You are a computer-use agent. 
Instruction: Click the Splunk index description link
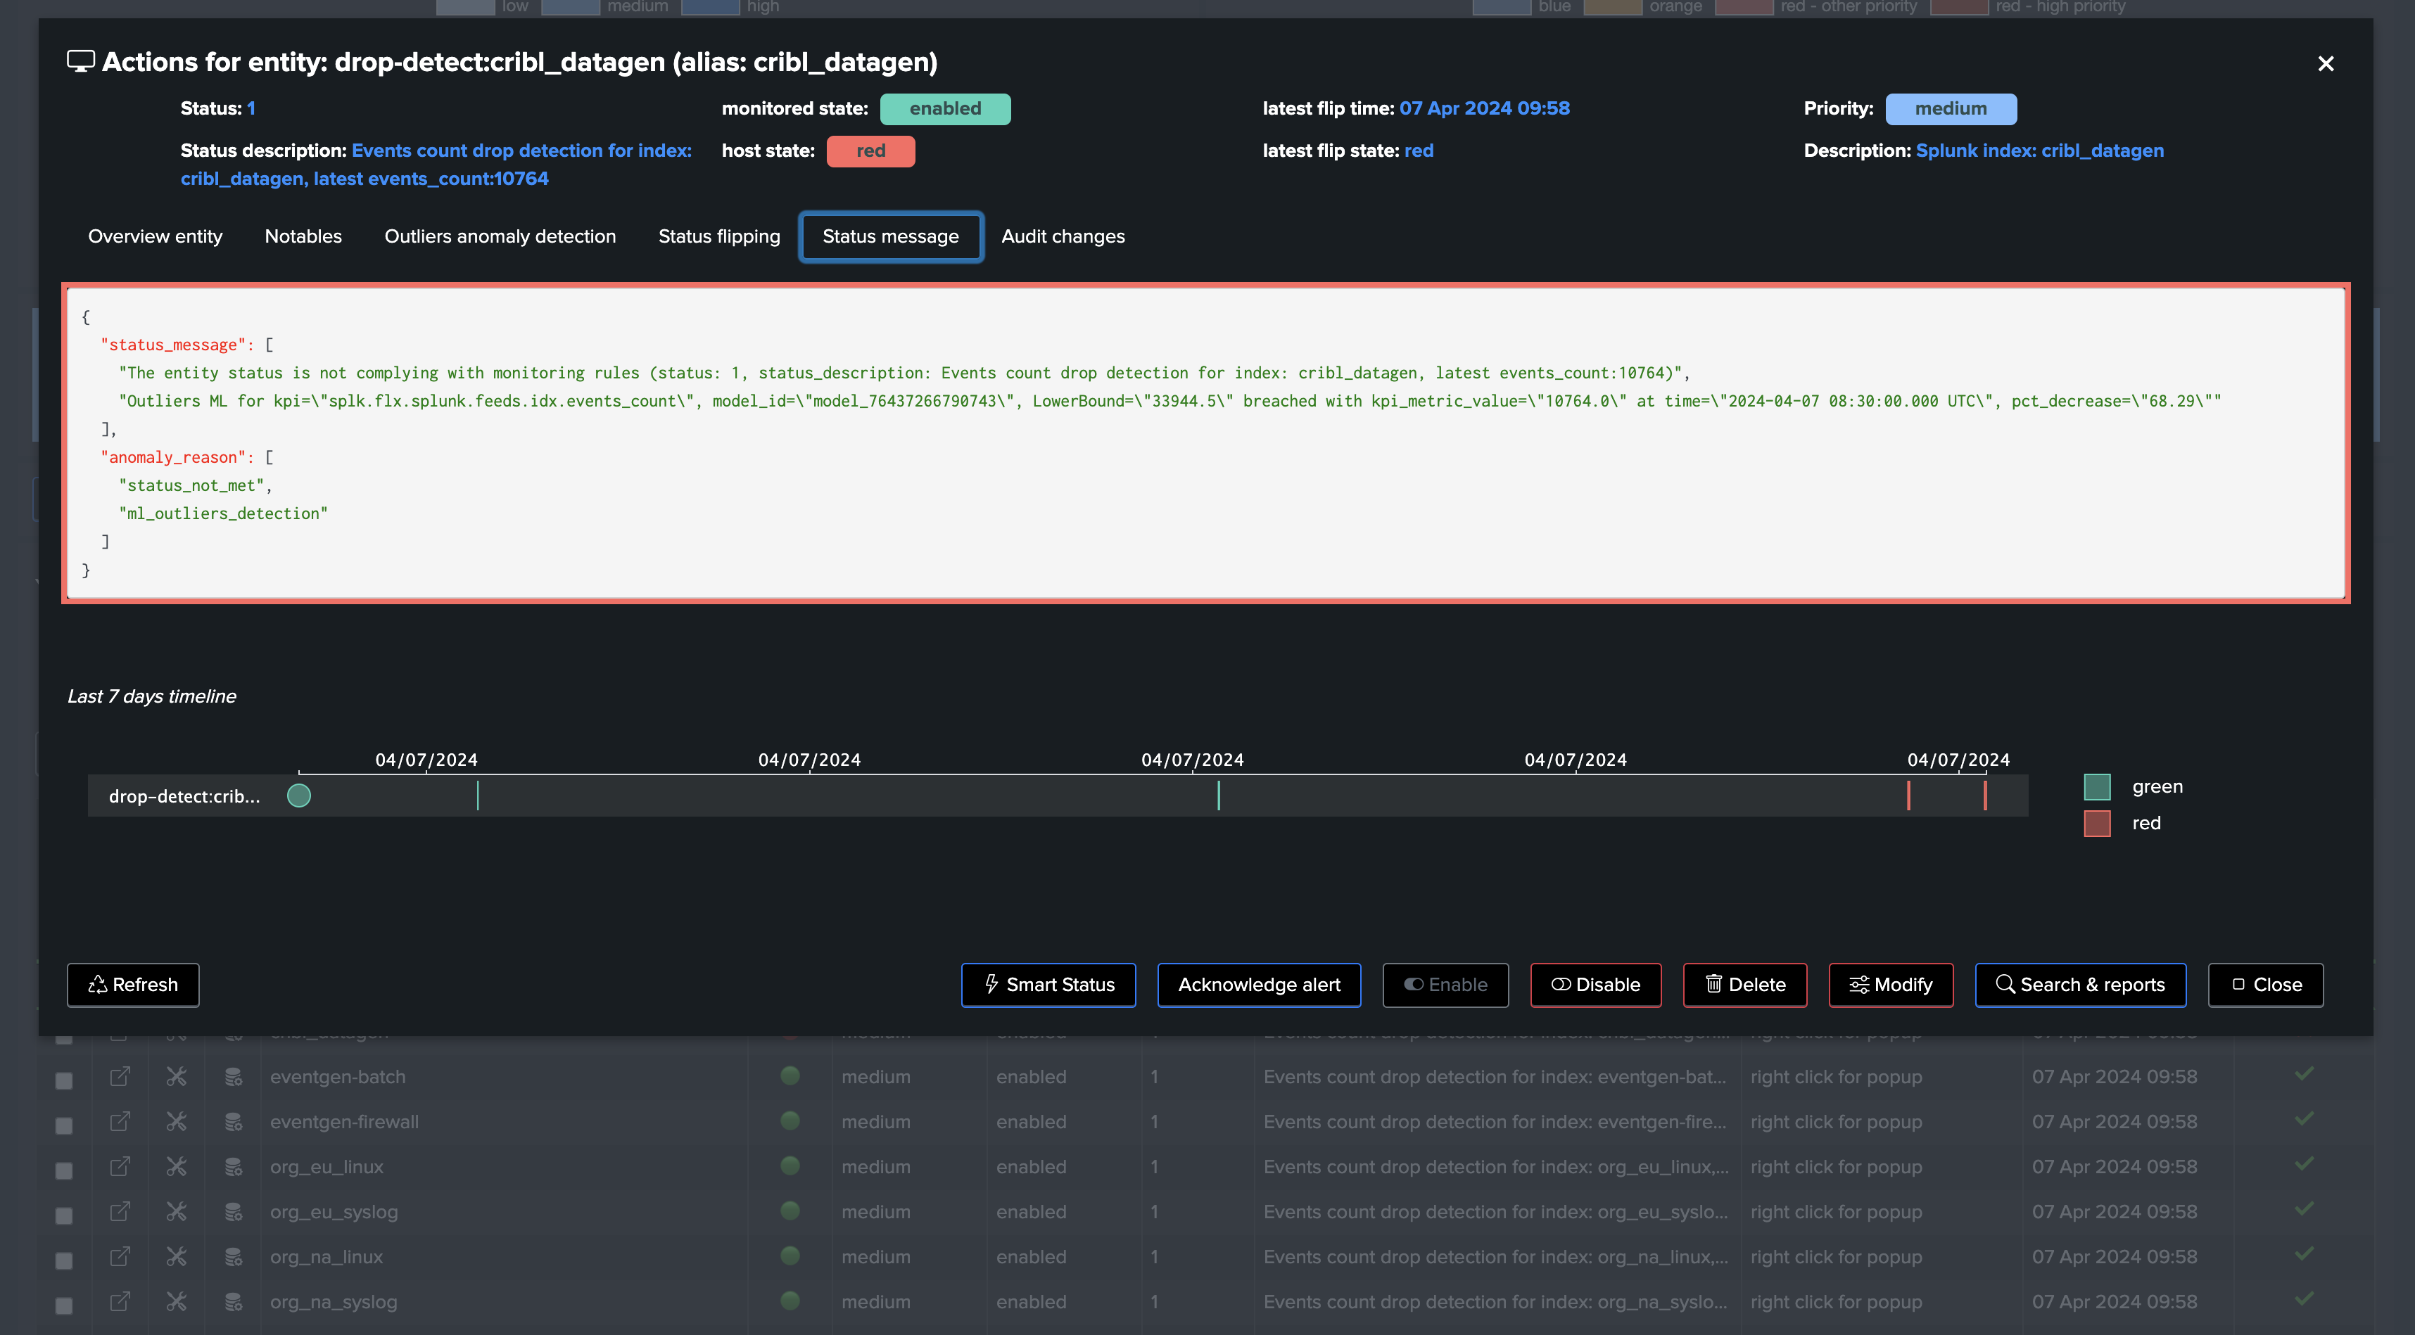[2040, 151]
